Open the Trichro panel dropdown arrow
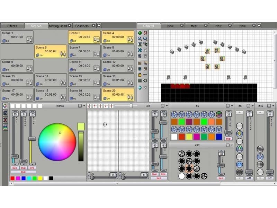The height and width of the screenshot is (208, 277). point(84,106)
